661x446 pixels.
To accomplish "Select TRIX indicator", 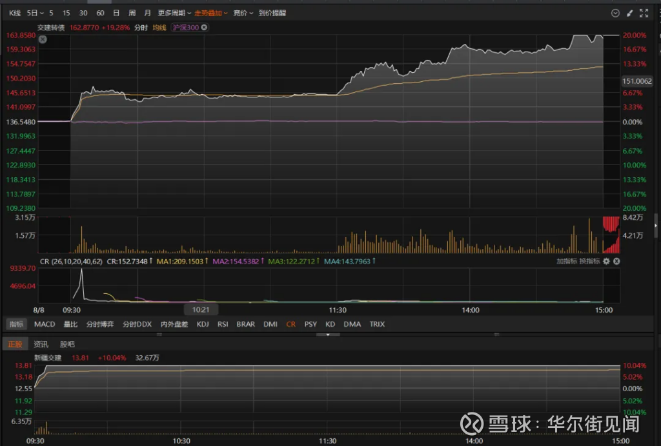I will pyautogui.click(x=377, y=324).
